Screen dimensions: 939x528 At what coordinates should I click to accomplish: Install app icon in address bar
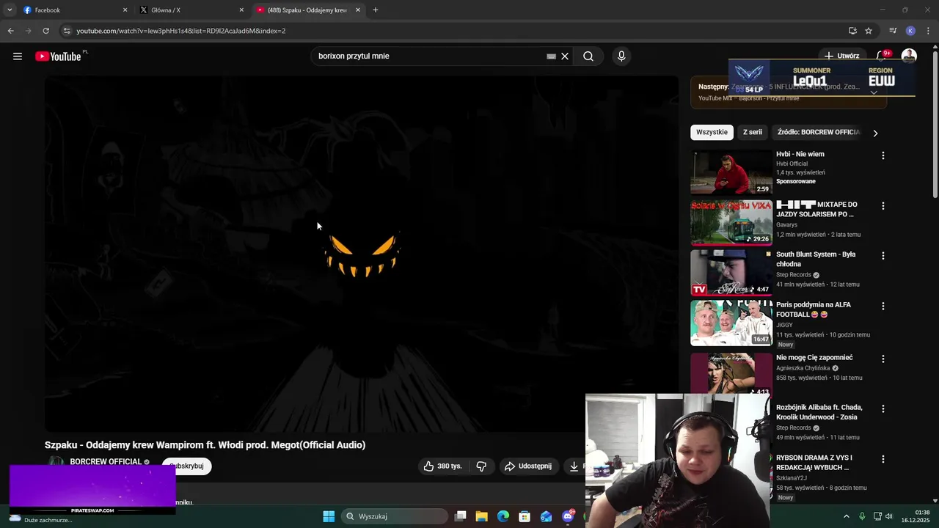852,31
